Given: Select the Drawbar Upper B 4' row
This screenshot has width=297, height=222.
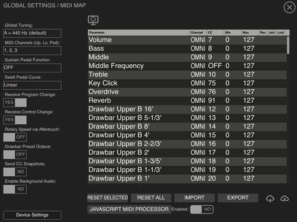Looking at the screenshot, I should pyautogui.click(x=187, y=135).
